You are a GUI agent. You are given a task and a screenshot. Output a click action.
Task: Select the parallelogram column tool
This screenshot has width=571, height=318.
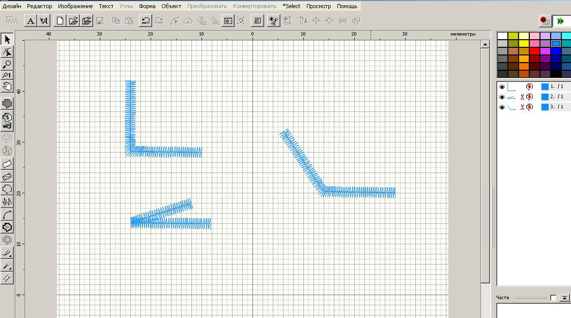pos(7,164)
